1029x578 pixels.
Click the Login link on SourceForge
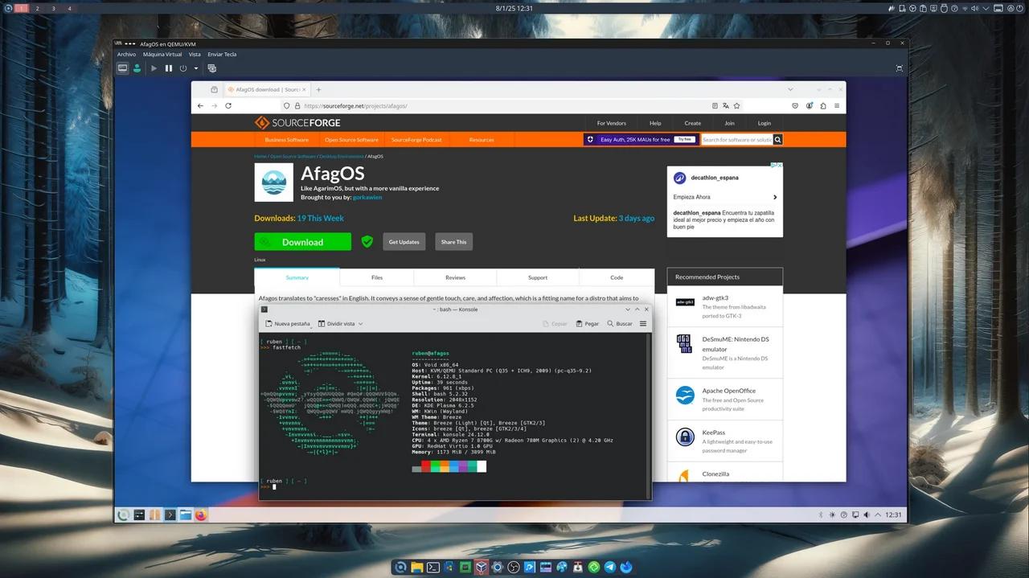(764, 123)
